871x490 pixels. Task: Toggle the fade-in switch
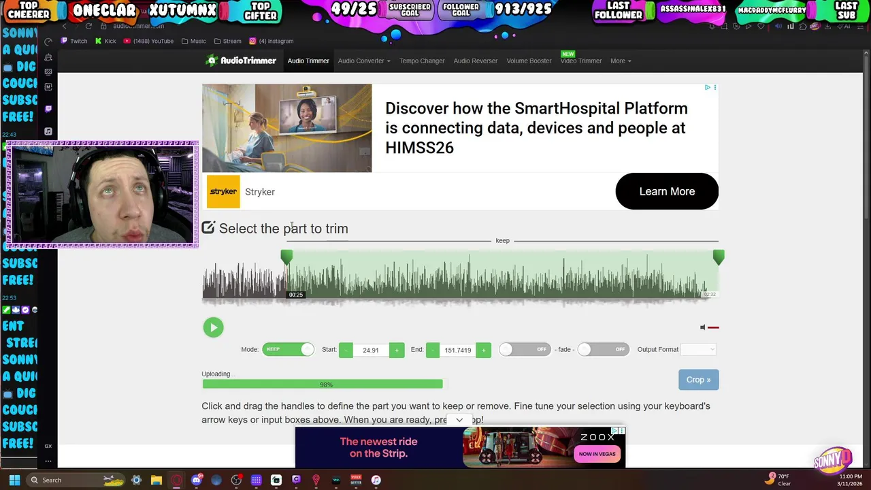[x=524, y=349]
